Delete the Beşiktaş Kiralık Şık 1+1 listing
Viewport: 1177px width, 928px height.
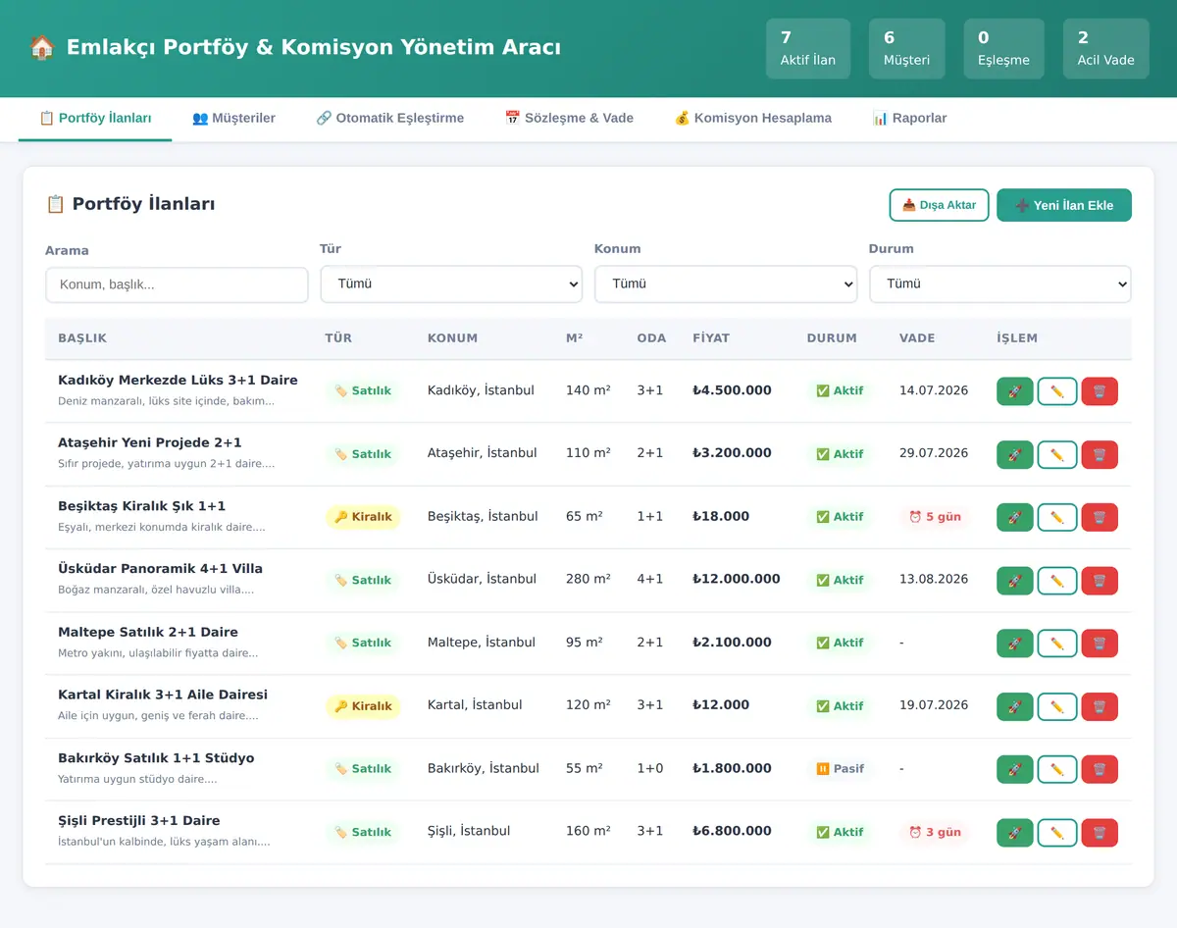pos(1100,517)
